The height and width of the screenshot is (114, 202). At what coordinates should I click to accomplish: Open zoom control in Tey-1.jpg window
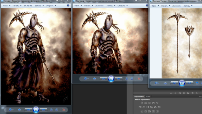[86, 79]
